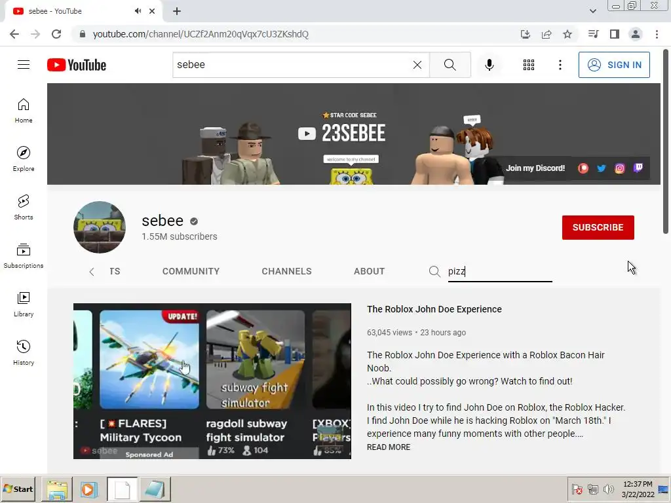
Task: Open the Chrome profile icon
Action: (x=635, y=34)
